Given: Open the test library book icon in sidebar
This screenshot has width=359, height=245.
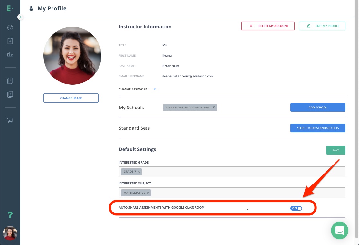Looking at the screenshot, I should click(x=10, y=94).
